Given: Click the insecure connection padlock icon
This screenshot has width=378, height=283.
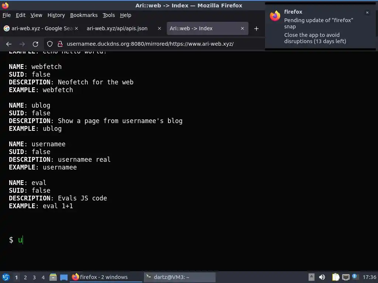Looking at the screenshot, I should coord(60,44).
